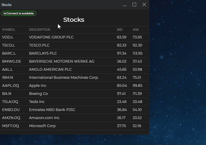Click Amazon bid value 26.17
The width and height of the screenshot is (206, 145).
[121, 118]
